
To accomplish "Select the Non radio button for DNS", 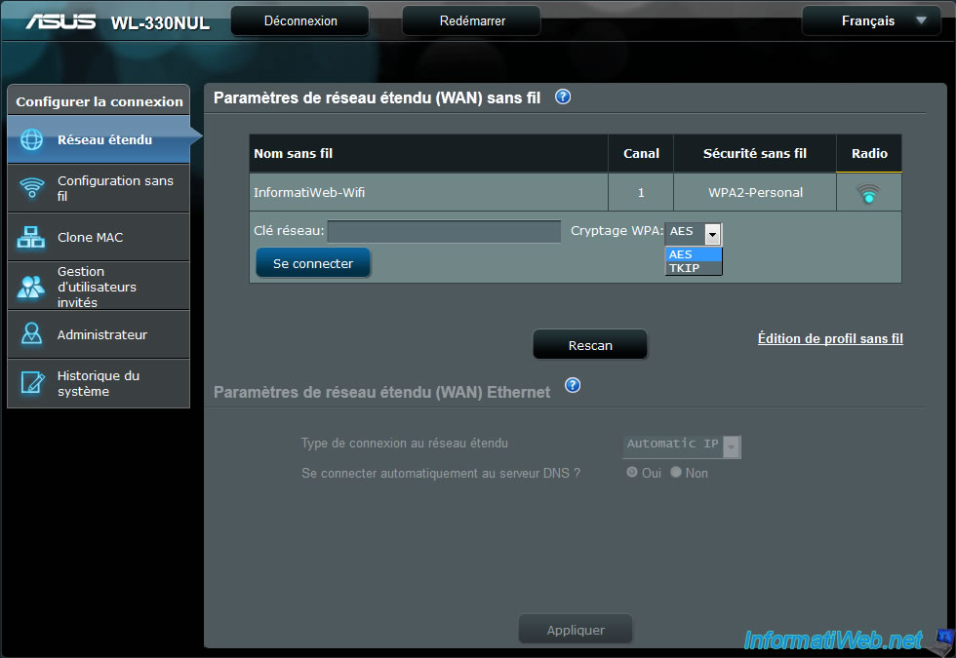I will [676, 472].
